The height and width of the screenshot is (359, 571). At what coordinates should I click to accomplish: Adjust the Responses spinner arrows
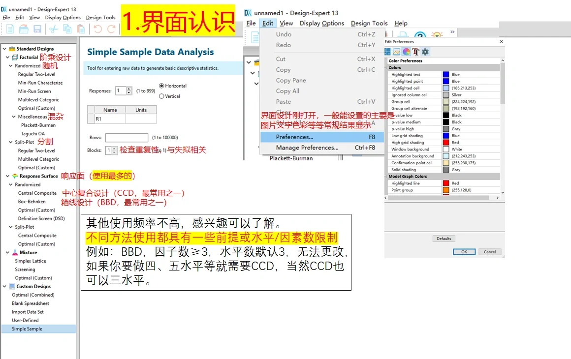tap(129, 90)
